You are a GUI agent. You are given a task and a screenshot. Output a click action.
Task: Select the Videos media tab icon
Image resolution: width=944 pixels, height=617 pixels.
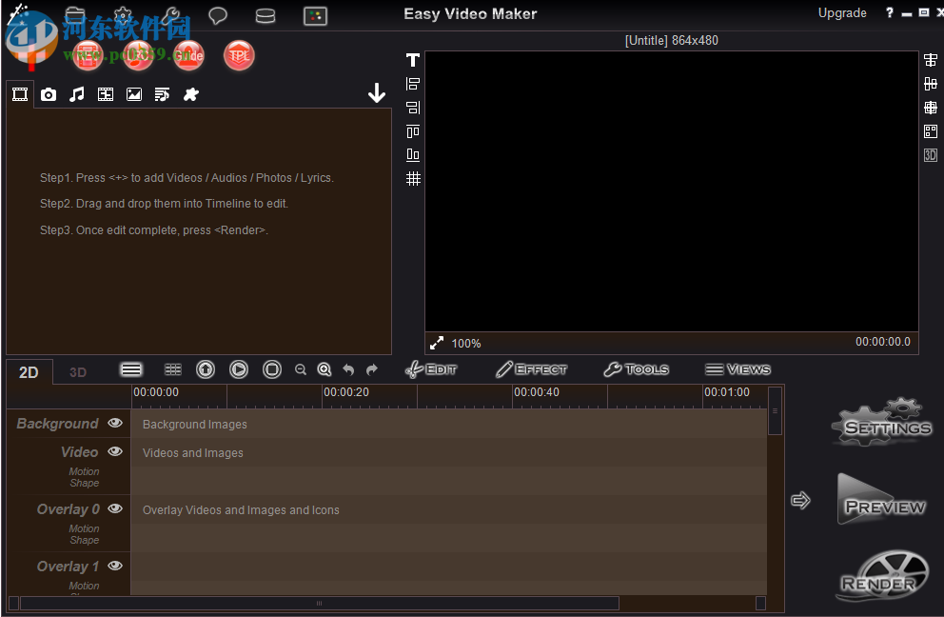pyautogui.click(x=19, y=94)
